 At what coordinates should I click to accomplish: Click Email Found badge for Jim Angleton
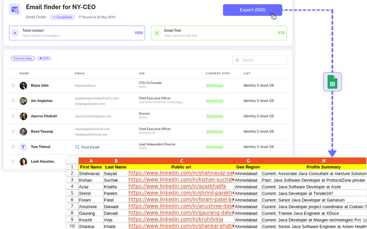click(215, 101)
